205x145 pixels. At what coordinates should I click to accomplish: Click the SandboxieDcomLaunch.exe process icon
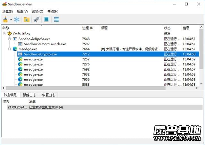20,44
